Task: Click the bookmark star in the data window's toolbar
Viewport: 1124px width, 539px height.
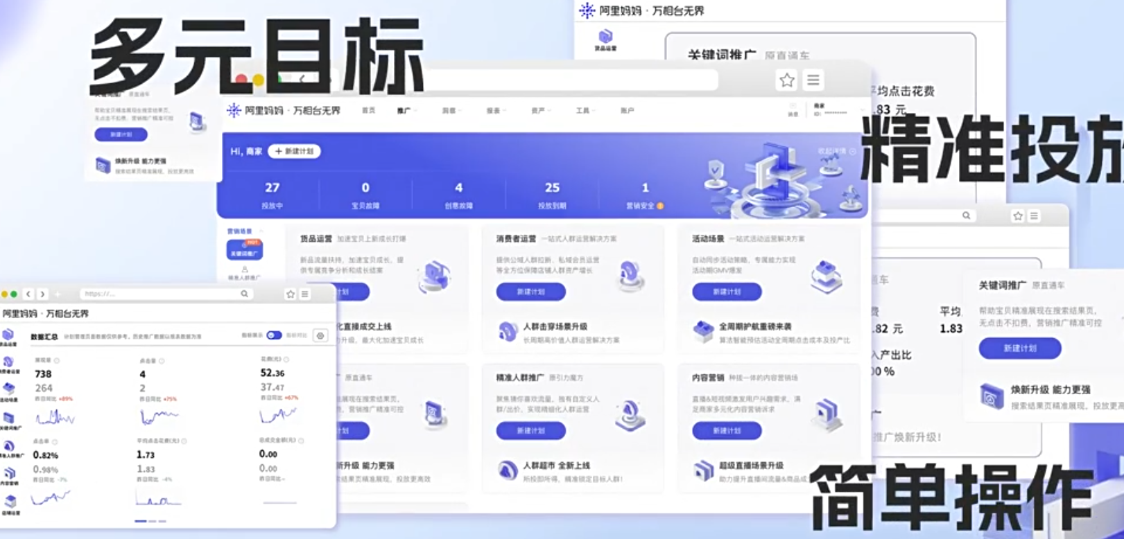Action: 290,294
